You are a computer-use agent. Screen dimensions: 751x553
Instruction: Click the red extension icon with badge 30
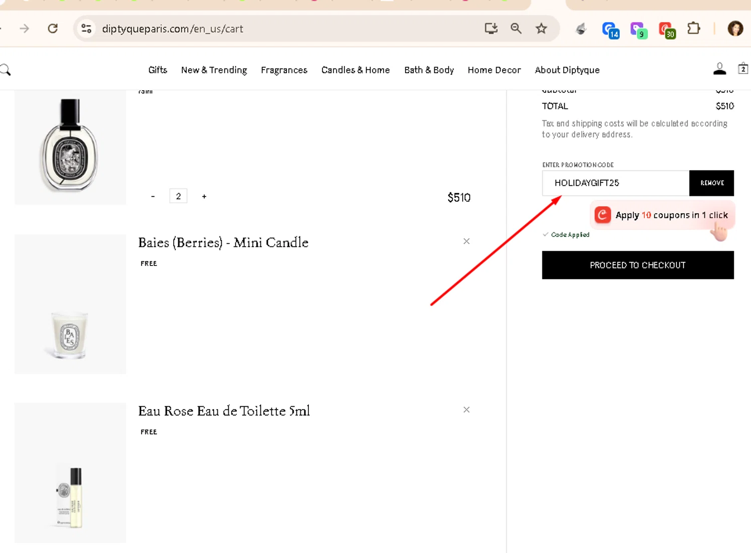coord(667,30)
